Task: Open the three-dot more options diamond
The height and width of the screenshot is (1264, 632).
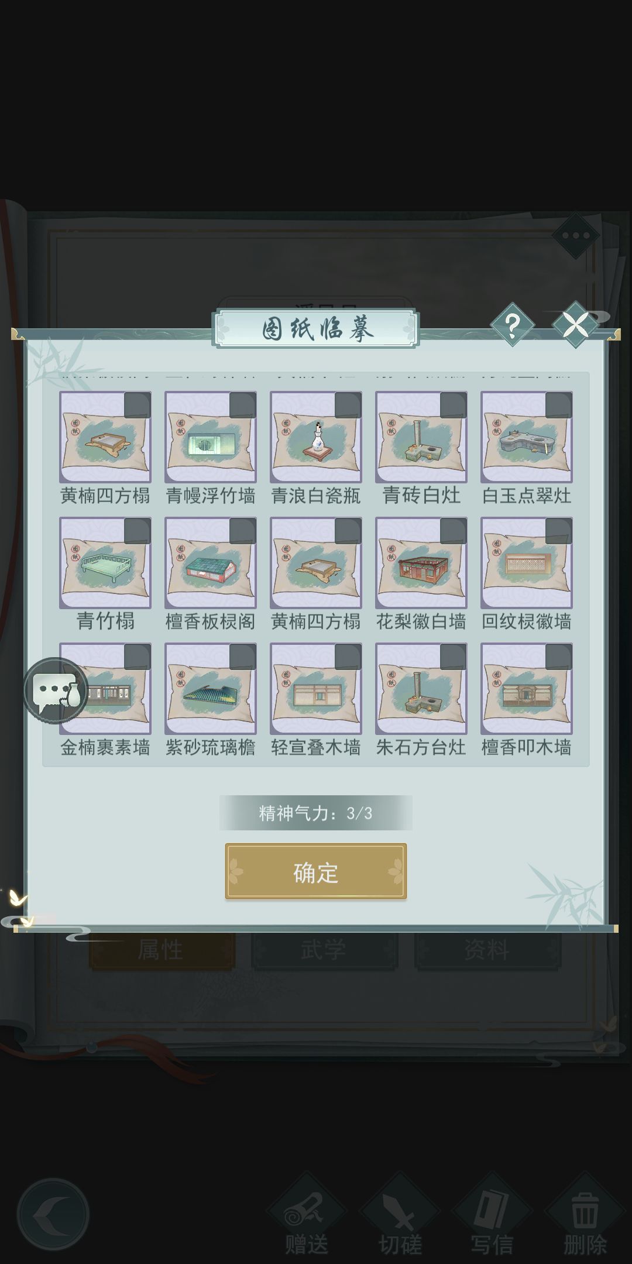Action: pyautogui.click(x=576, y=236)
